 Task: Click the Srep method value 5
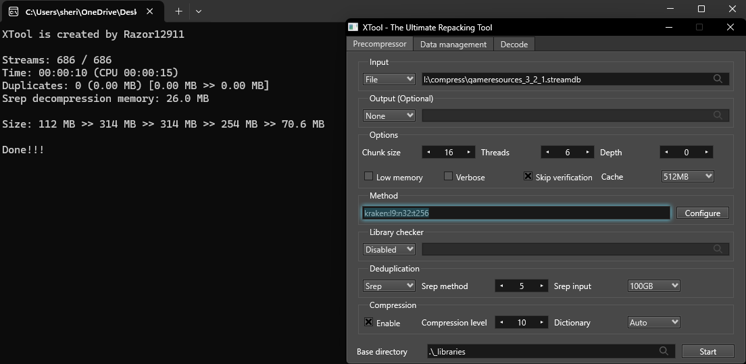522,286
